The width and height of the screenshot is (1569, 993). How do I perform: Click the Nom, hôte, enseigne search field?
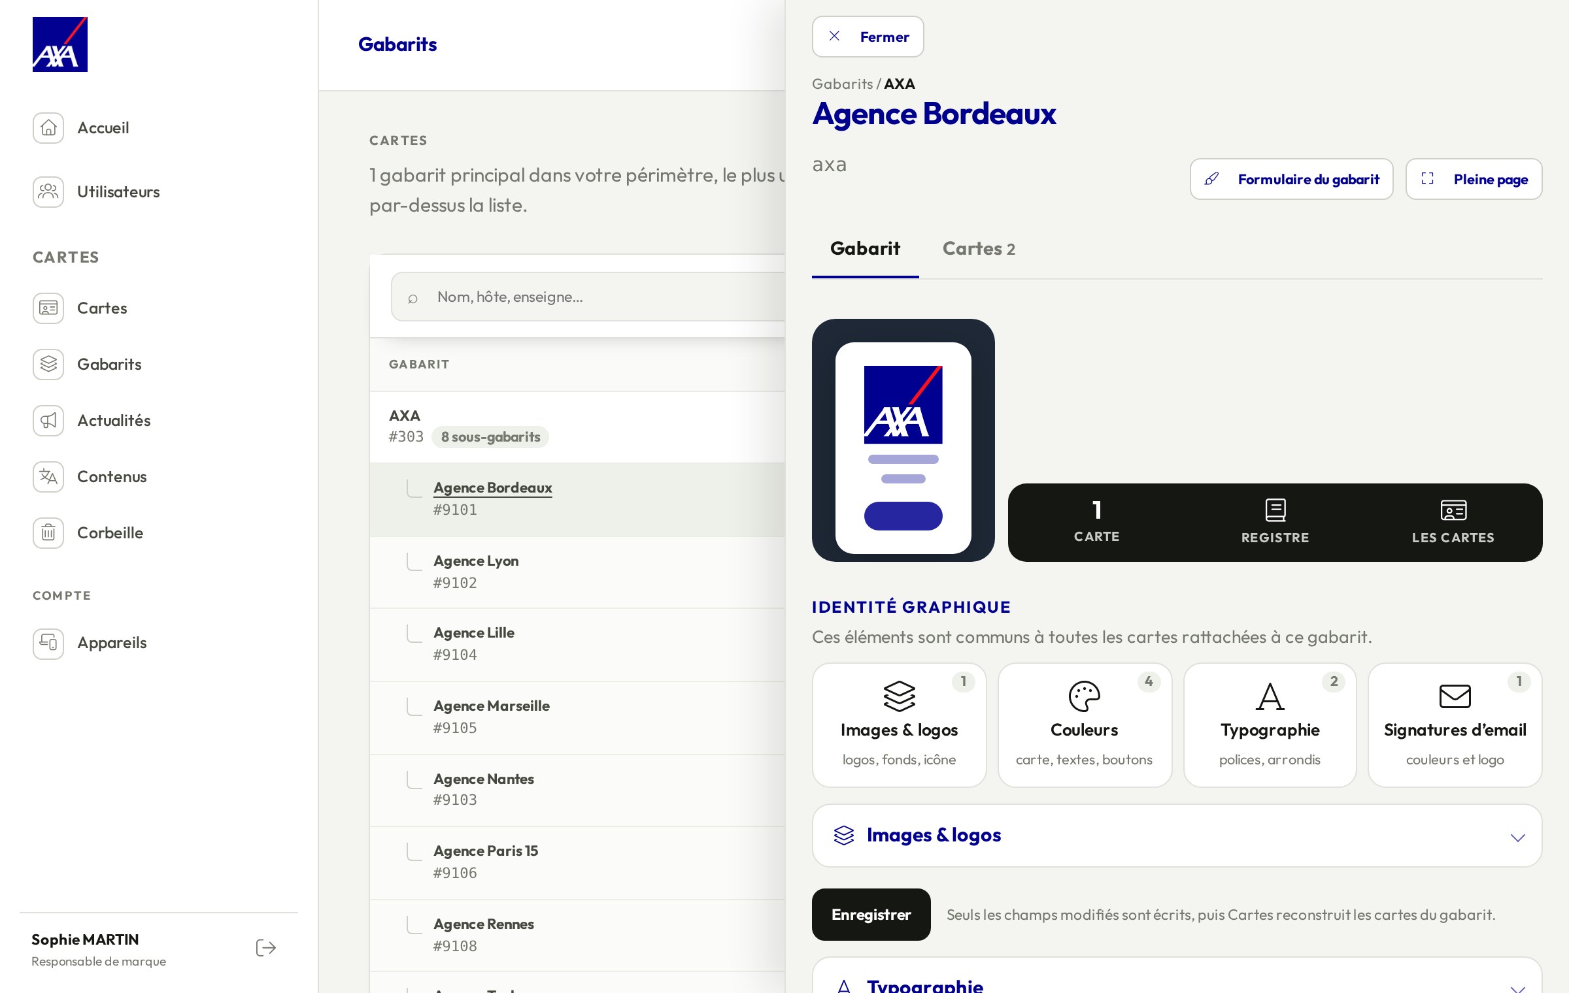pyautogui.click(x=588, y=297)
